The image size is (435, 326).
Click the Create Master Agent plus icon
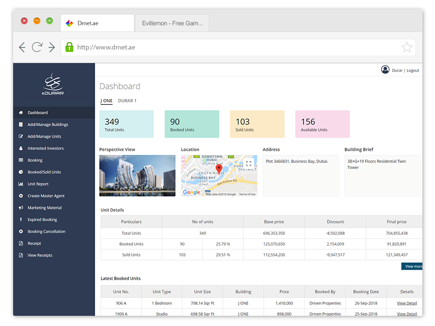pyautogui.click(x=21, y=196)
